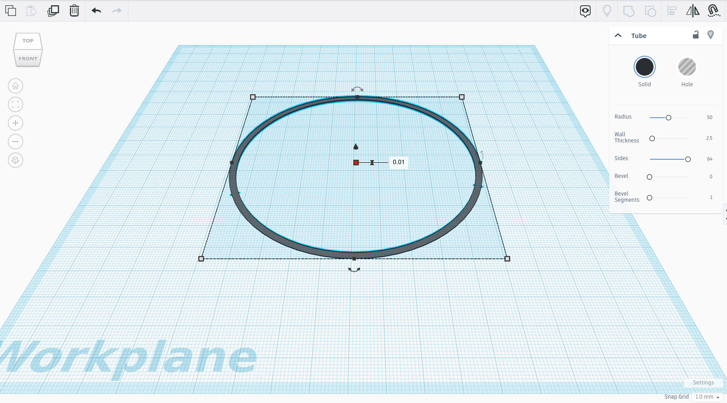Zoom in with the plus icon
Image resolution: width=727 pixels, height=403 pixels.
click(15, 123)
